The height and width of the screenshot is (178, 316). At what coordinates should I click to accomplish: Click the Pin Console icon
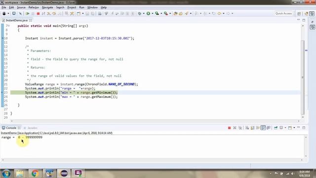[276, 128]
